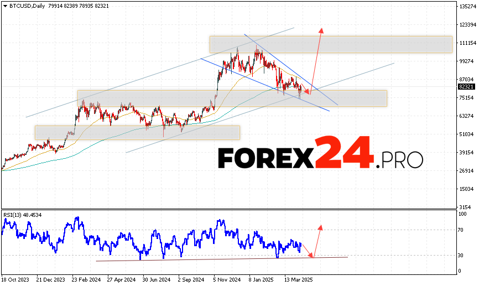
Task: Click the red downward arrow head on price chart
Action: pyautogui.click(x=308, y=92)
